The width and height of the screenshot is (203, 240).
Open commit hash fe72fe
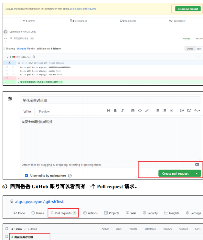(x=199, y=38)
